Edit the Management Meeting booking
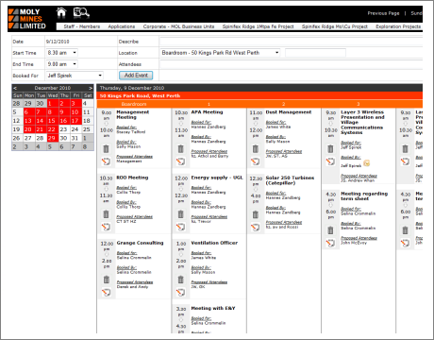 pos(106,161)
